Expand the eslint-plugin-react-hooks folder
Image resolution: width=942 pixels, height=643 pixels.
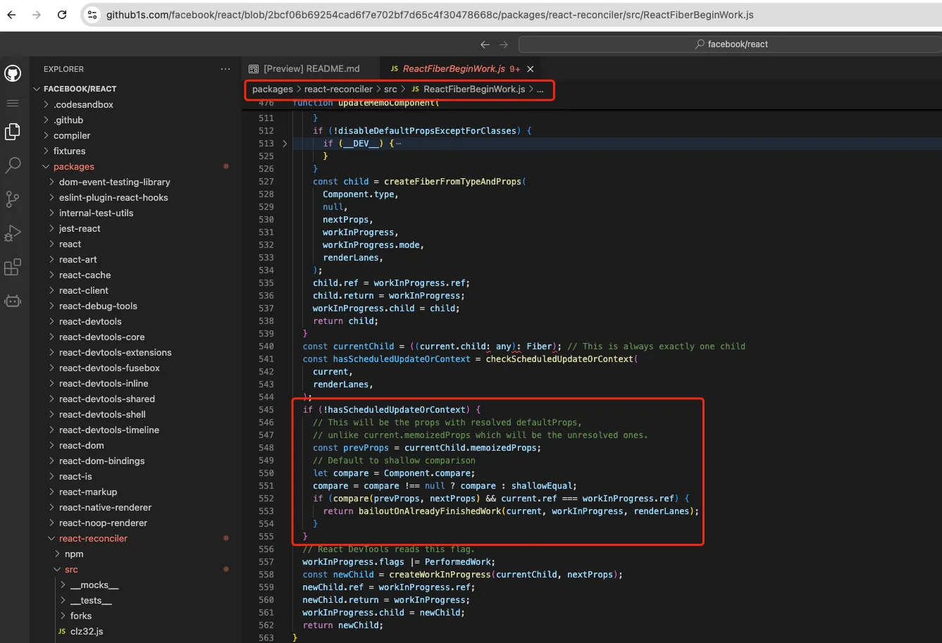coord(135,197)
